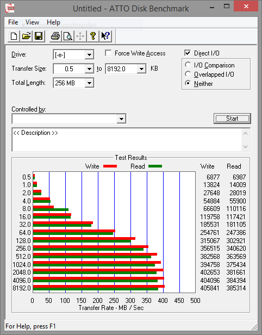Screen dimensions: 262x335
Task: Click read value 14009
Action: click(x=238, y=184)
